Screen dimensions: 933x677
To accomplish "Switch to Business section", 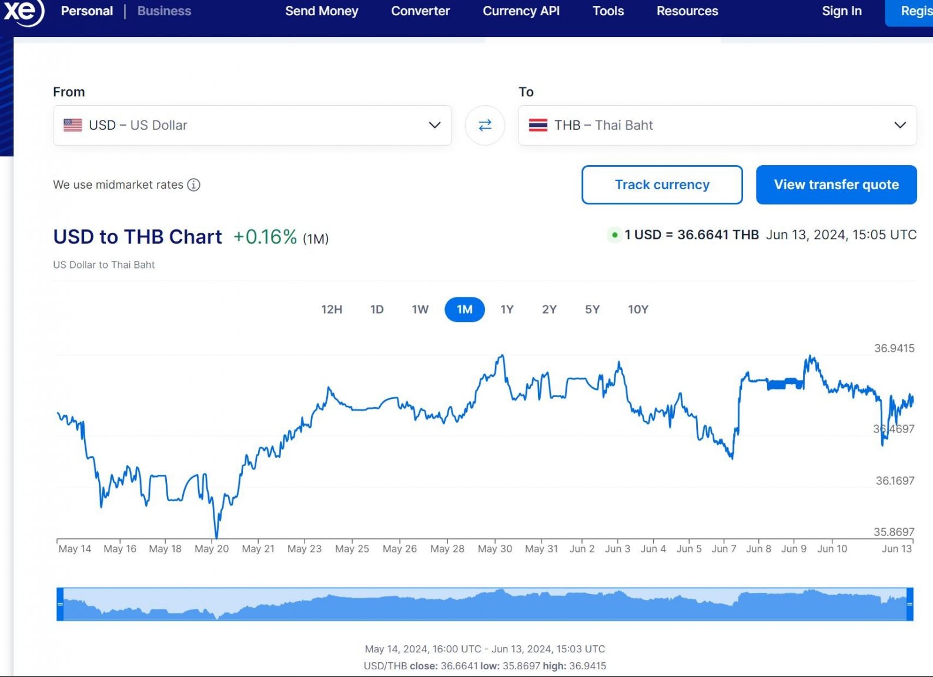I will (164, 11).
